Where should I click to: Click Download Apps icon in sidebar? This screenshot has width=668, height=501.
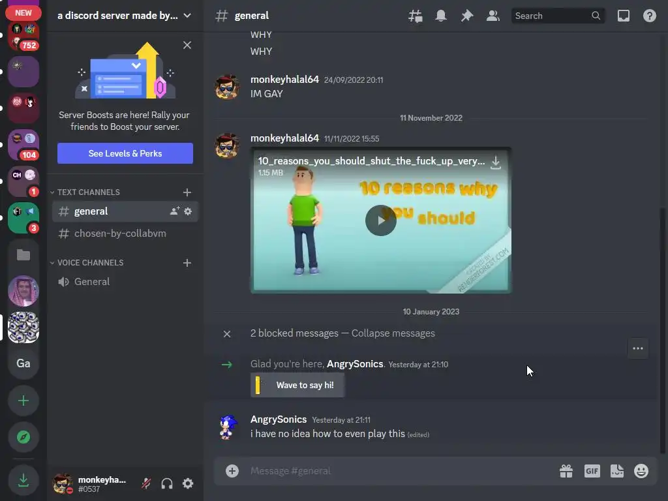[23, 481]
